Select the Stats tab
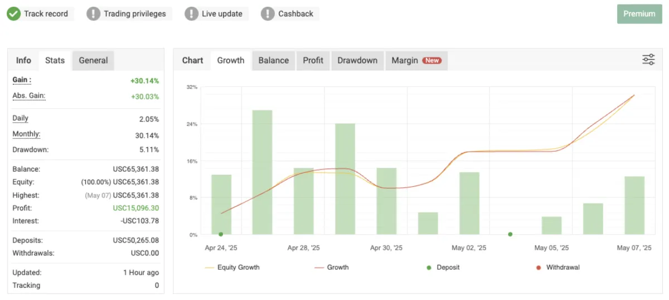The height and width of the screenshot is (300, 669). click(55, 60)
